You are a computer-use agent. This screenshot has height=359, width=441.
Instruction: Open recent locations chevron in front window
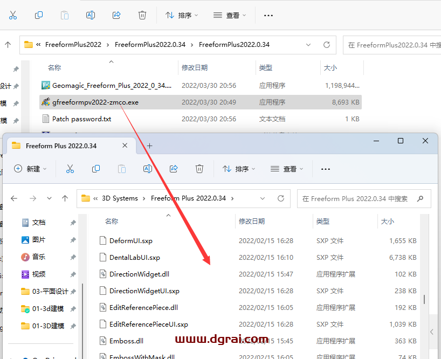[x=49, y=198]
